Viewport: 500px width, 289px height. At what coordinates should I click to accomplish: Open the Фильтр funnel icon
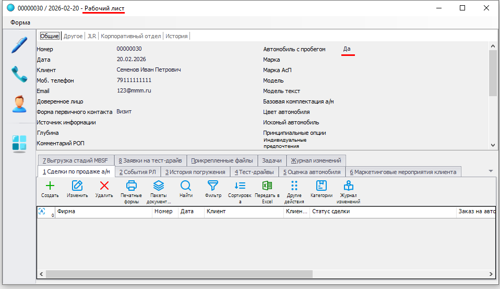(x=213, y=186)
